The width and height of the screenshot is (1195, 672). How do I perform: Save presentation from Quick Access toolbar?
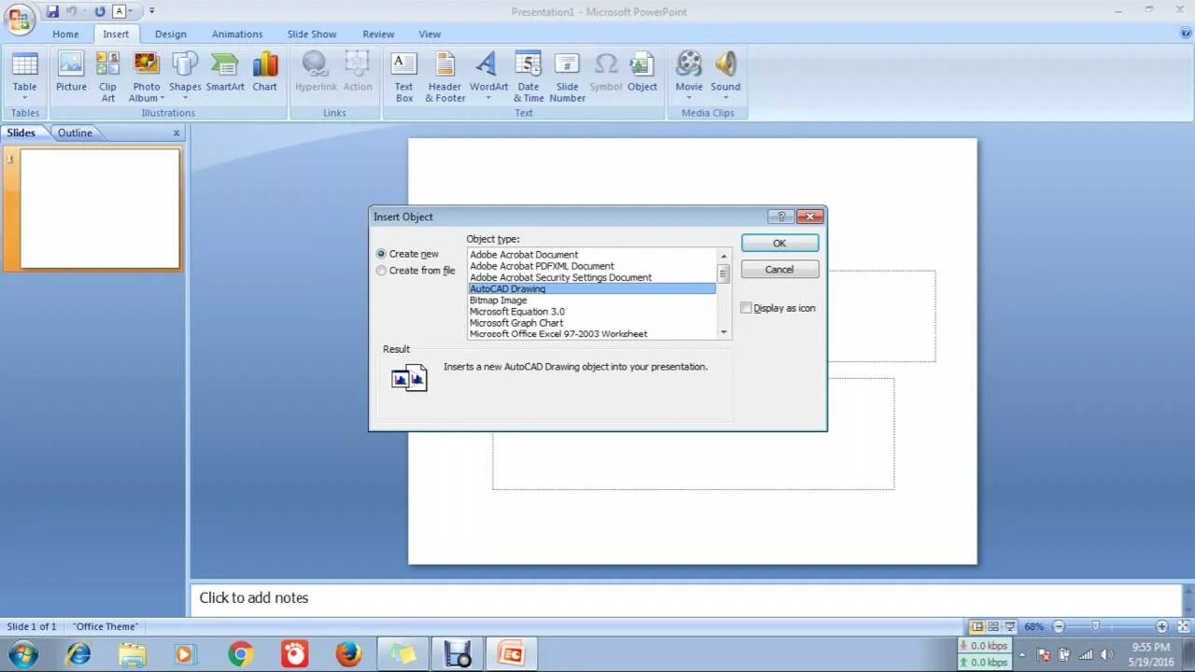[52, 11]
